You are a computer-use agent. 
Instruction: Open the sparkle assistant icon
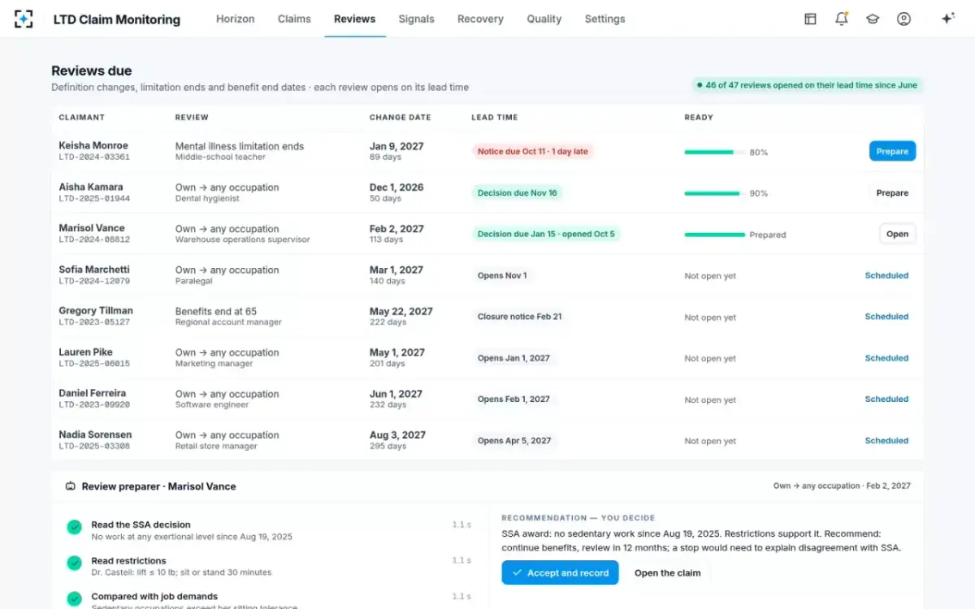click(x=947, y=19)
